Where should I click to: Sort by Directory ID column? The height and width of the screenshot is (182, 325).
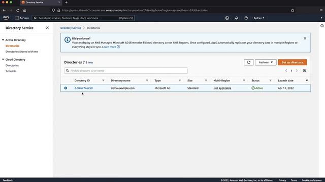pyautogui.click(x=103, y=80)
